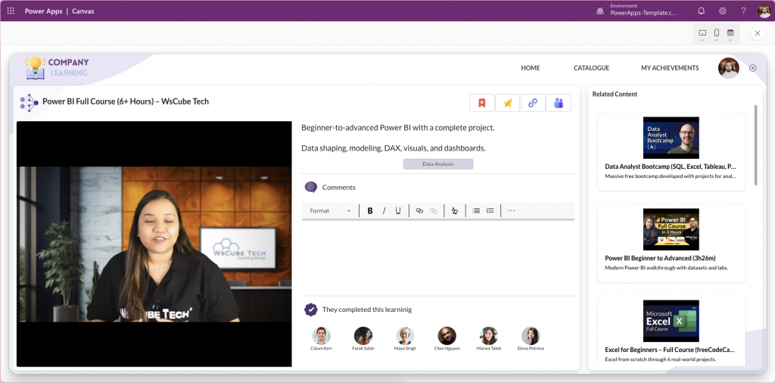Open the Power Apps app launcher grid
The width and height of the screenshot is (775, 383).
11,11
